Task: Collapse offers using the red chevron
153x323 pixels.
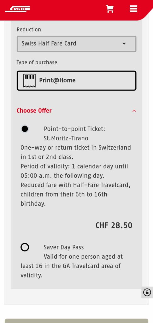Action: [134, 111]
